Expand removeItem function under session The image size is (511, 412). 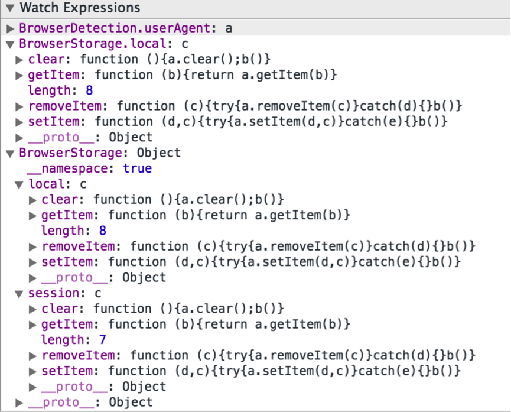32,356
